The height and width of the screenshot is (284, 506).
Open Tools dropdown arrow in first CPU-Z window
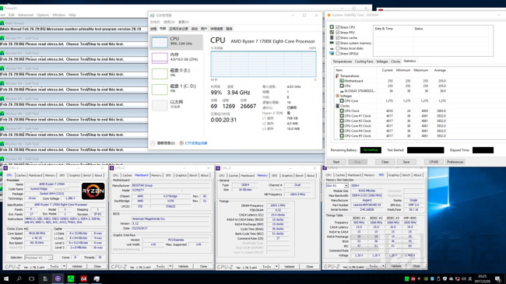(64, 266)
